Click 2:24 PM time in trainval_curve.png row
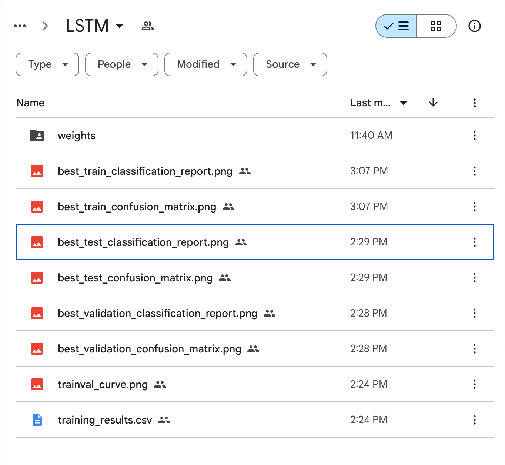Image resolution: width=505 pixels, height=465 pixels. click(369, 384)
